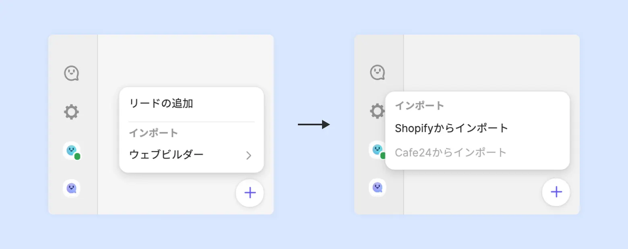This screenshot has width=628, height=249.
Task: Choose Shopifyからインポート in the right menu
Action: (452, 129)
